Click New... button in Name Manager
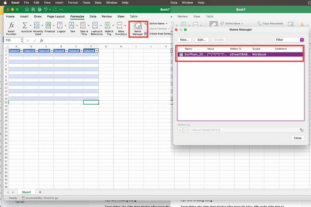The width and height of the screenshot is (311, 207). [x=184, y=40]
